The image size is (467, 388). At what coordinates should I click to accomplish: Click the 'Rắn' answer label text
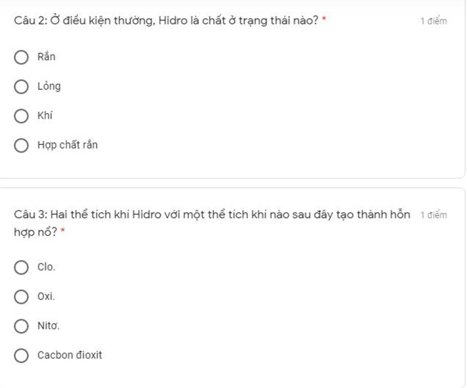(46, 56)
